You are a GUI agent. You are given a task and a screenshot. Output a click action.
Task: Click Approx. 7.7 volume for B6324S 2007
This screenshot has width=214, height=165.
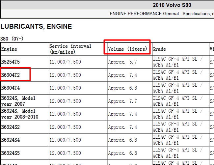[122, 101]
